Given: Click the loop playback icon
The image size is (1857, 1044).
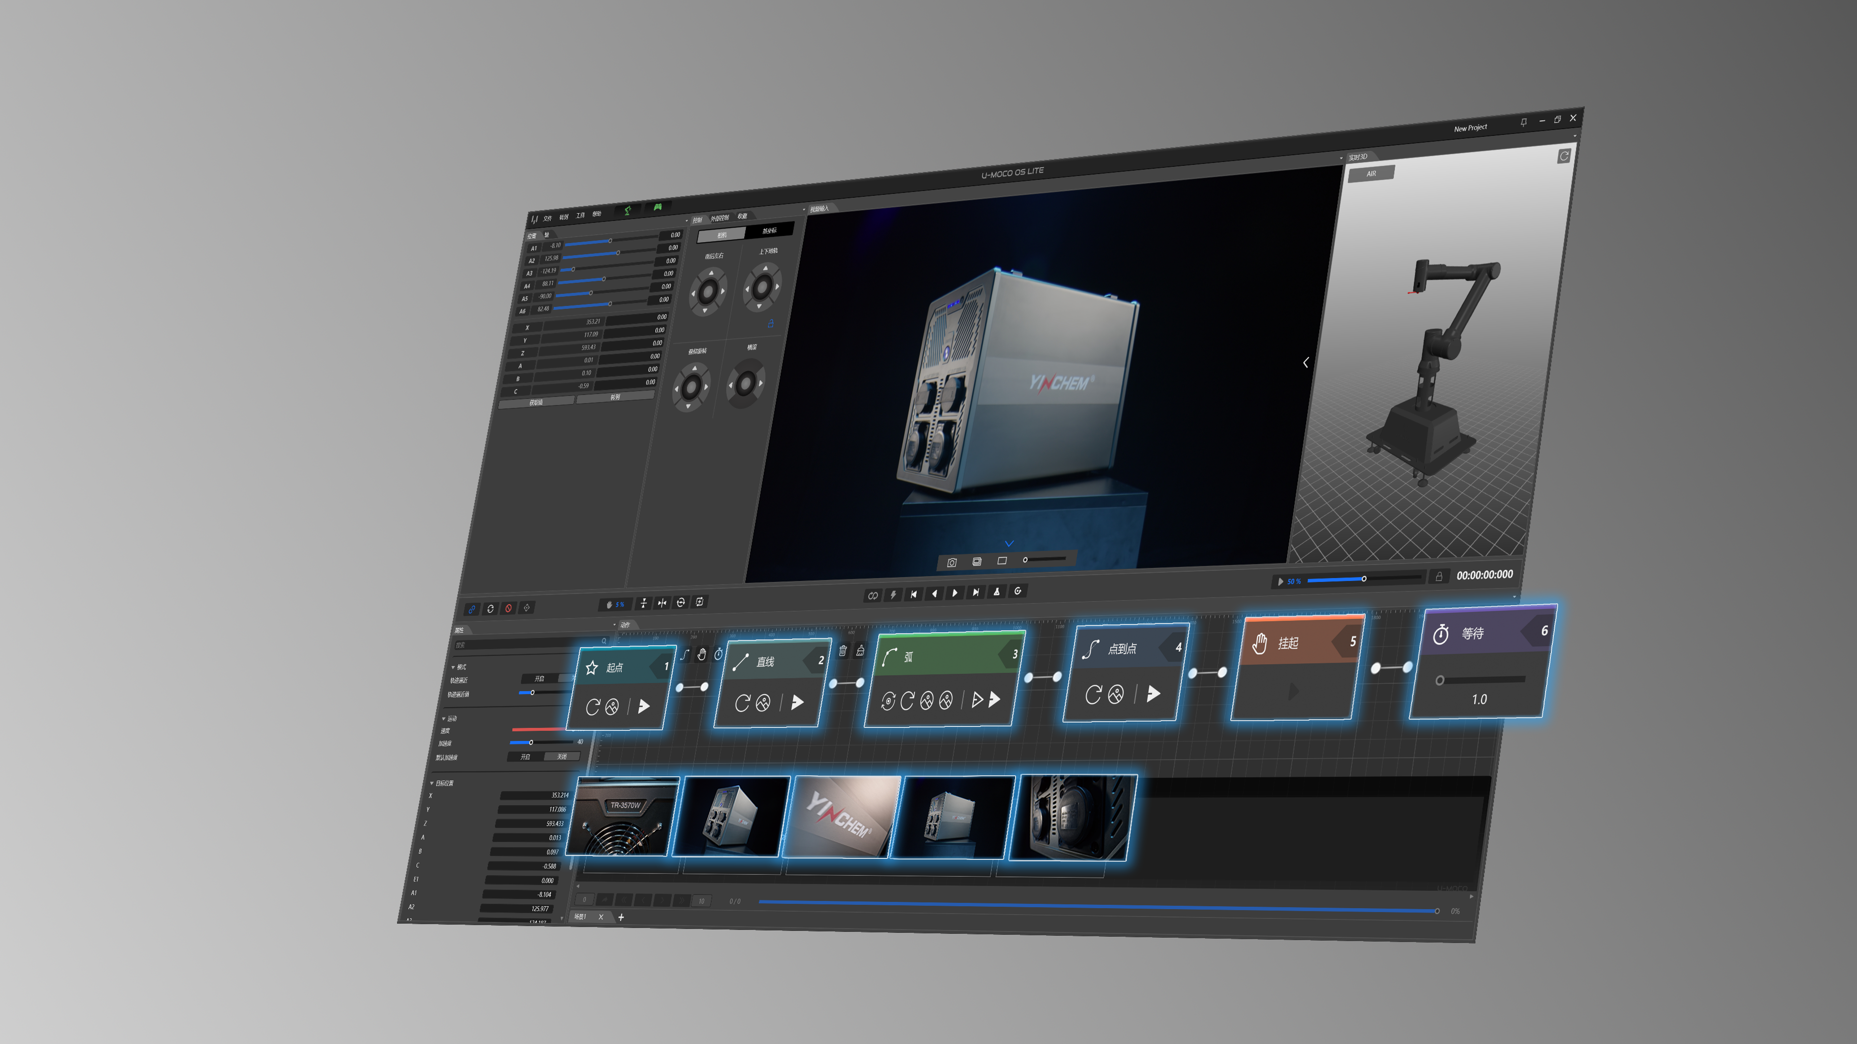Looking at the screenshot, I should (x=873, y=595).
